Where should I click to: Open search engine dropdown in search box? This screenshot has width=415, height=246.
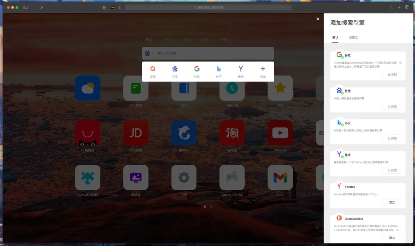pyautogui.click(x=149, y=53)
